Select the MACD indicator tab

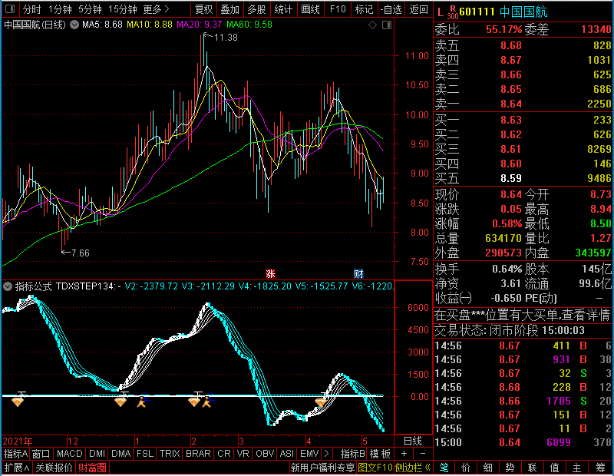(69, 454)
